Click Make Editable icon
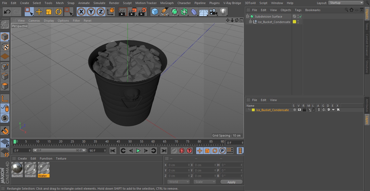 (x=5, y=25)
